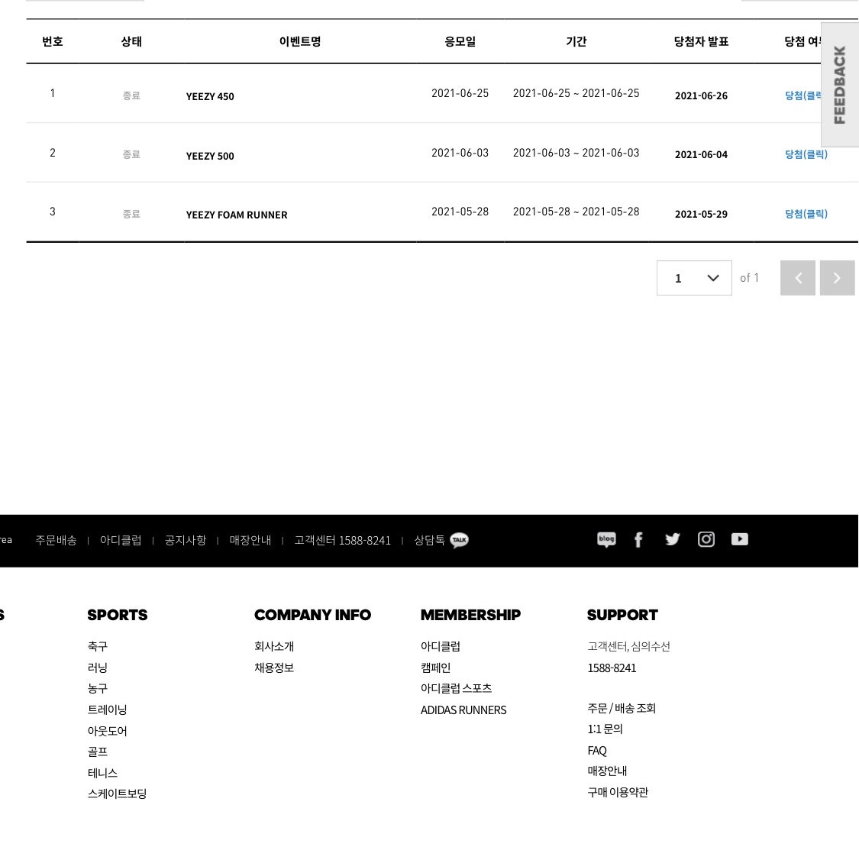
Task: Click the KakaoTalk TALK bubble icon
Action: click(x=460, y=540)
